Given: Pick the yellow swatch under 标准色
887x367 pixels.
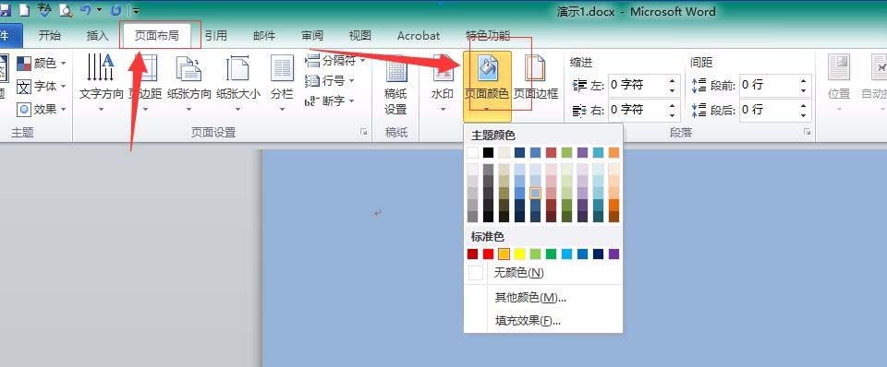Looking at the screenshot, I should [x=519, y=255].
